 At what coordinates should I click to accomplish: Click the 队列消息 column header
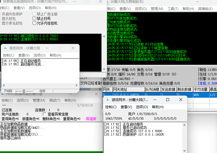153,90
